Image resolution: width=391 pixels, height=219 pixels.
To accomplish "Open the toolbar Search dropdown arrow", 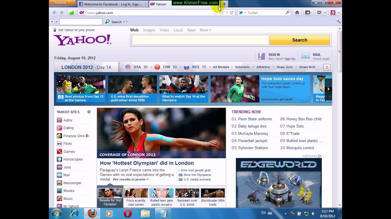I will point(124,22).
